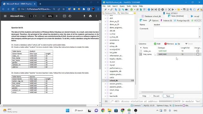Open the Chrome side panel icon
The height and width of the screenshot is (114, 203).
pos(88,9)
